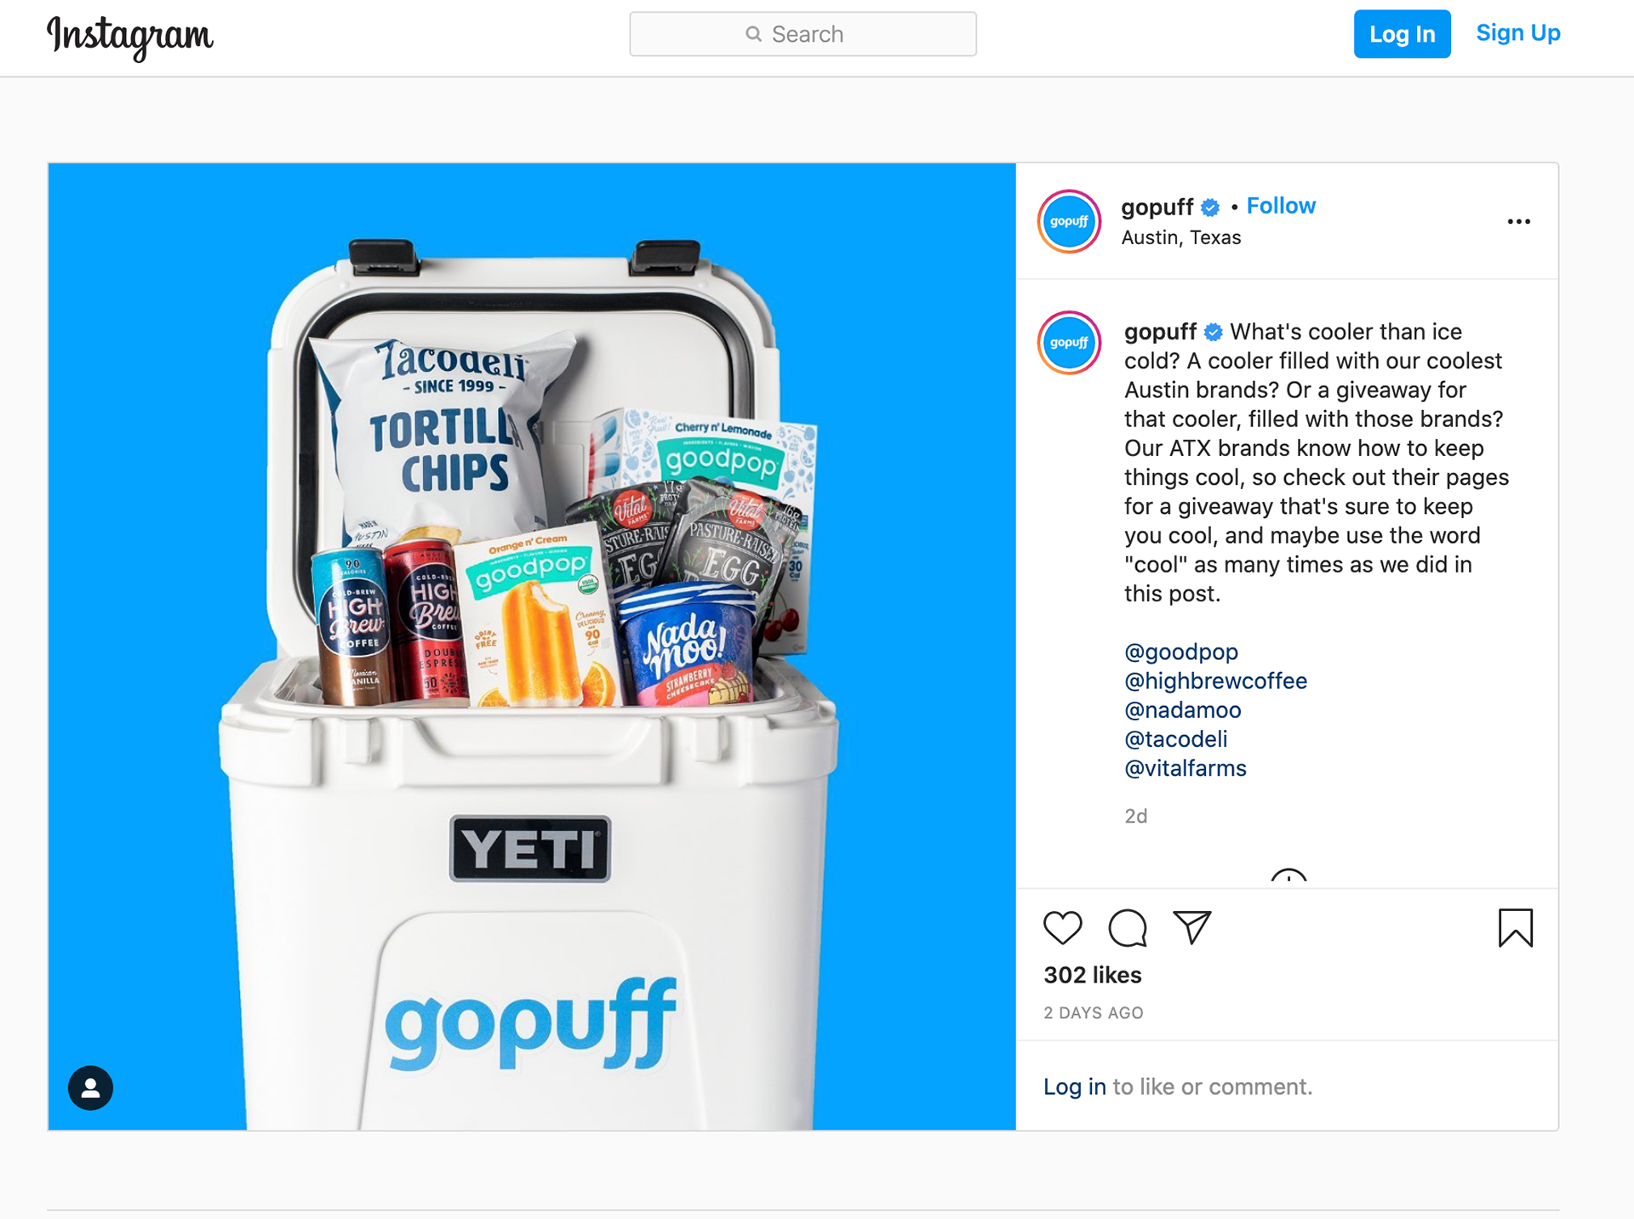Open gopuff profile picture in post header

pyautogui.click(x=1069, y=221)
